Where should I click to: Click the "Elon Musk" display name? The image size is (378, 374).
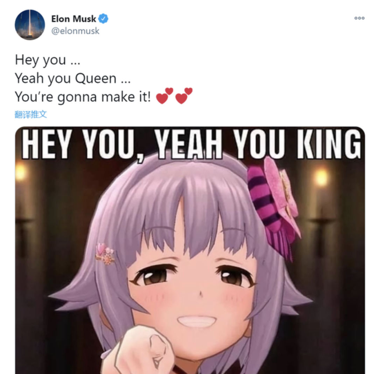point(73,19)
